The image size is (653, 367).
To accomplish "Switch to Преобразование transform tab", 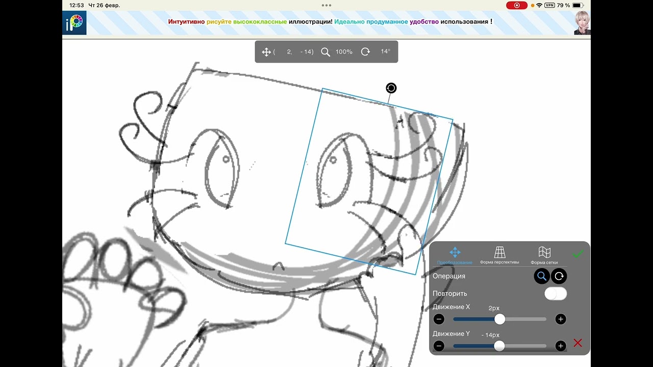I will tap(455, 255).
